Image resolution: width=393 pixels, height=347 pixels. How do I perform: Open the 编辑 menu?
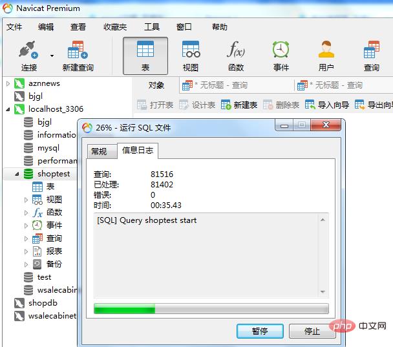[46, 26]
